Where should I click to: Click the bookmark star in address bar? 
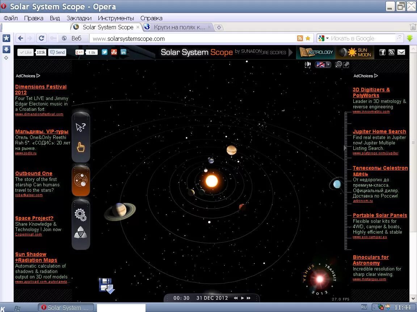point(308,39)
